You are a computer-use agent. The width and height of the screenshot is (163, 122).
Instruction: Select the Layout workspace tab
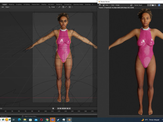click(4, 4)
